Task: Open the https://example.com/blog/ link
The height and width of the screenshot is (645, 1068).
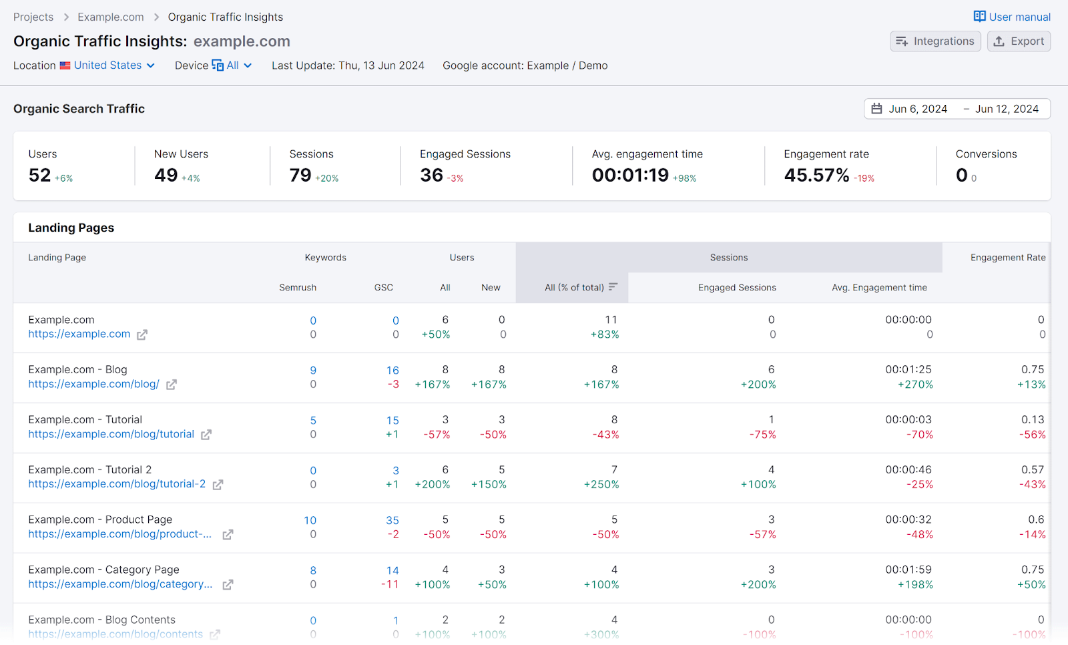Action: click(x=93, y=385)
